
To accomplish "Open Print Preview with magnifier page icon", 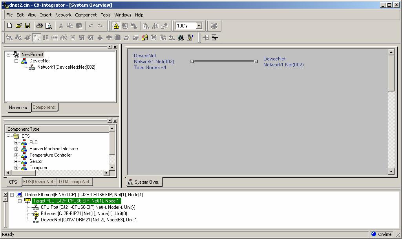I will click(x=48, y=26).
